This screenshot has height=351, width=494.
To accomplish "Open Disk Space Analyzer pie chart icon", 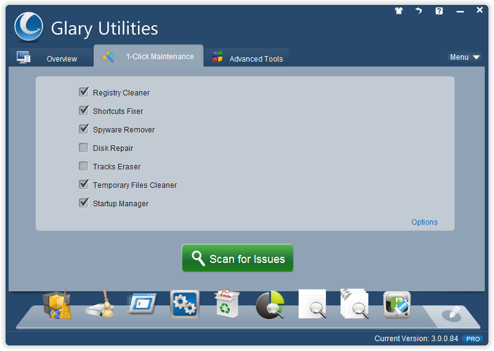I will coord(270,305).
